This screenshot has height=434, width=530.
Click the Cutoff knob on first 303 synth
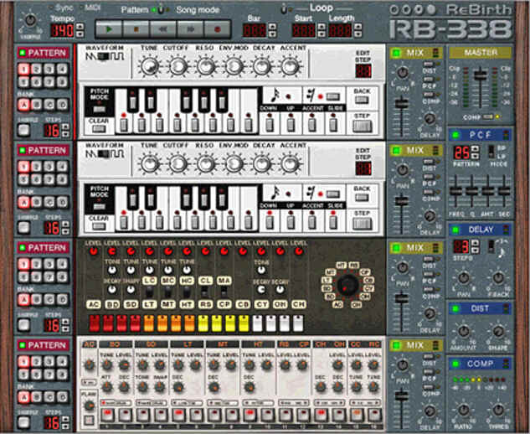coord(178,66)
